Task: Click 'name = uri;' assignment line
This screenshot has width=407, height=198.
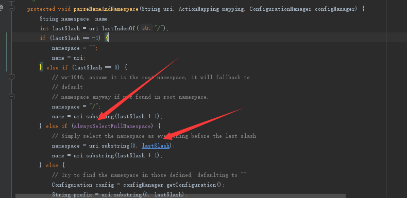Action: coord(69,58)
